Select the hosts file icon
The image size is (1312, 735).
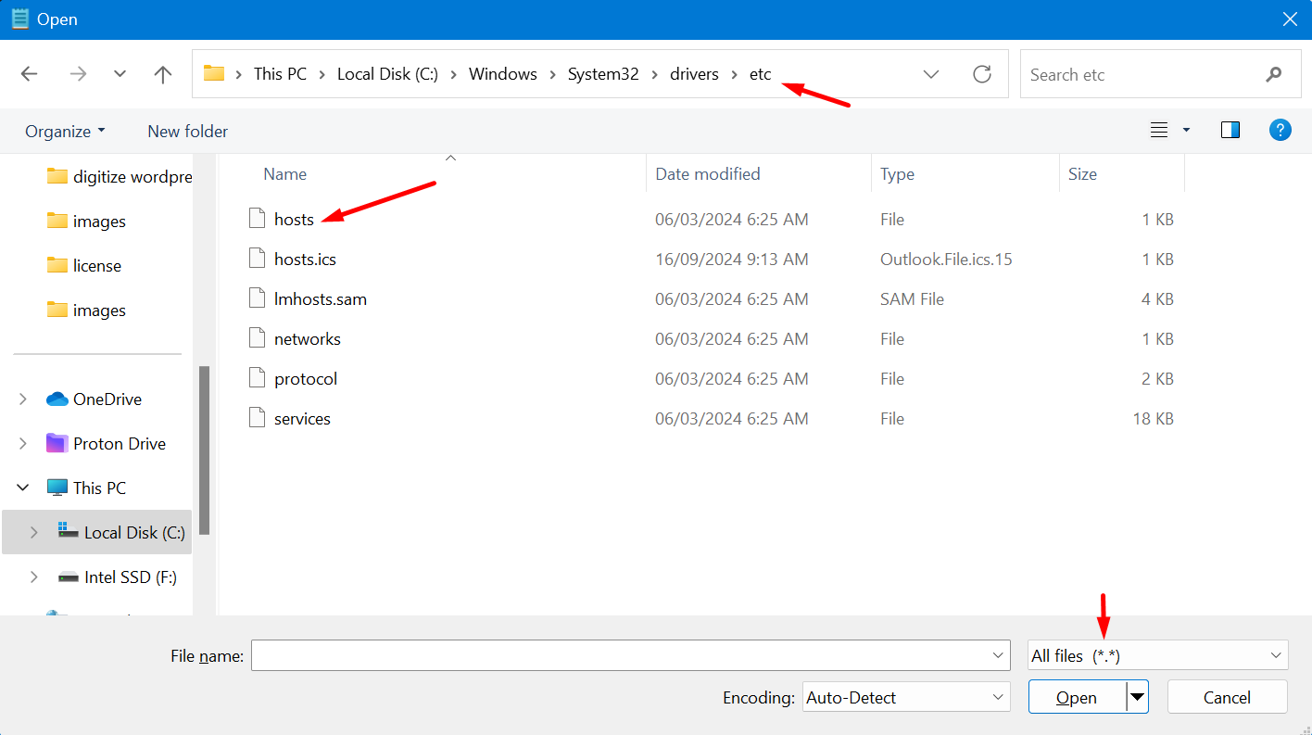click(257, 219)
